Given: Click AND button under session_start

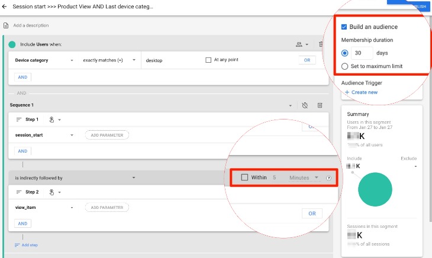Looking at the screenshot, I should (x=22, y=151).
